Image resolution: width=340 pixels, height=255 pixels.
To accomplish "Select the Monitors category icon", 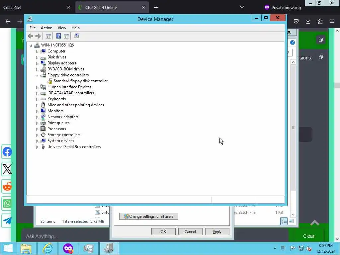I will [x=43, y=111].
